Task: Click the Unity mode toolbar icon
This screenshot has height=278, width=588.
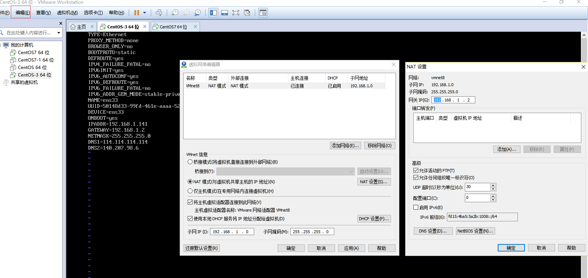Action: [x=247, y=13]
